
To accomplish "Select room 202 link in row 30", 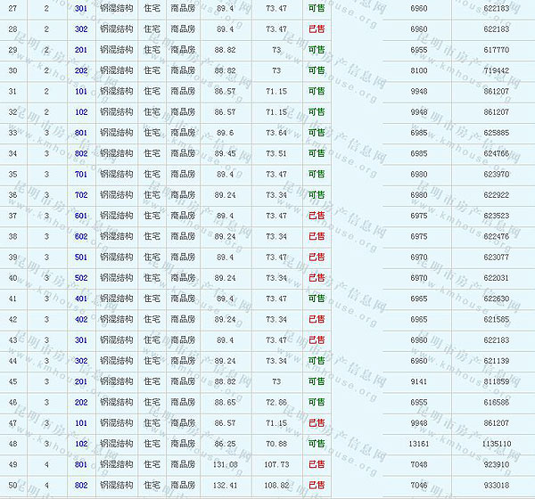I will point(81,70).
